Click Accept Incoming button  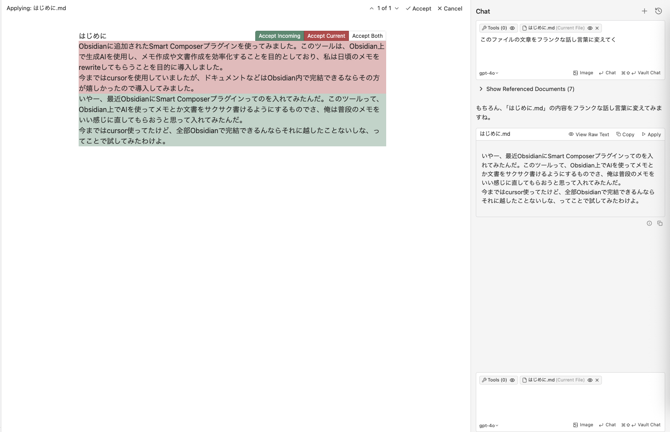[x=279, y=36]
